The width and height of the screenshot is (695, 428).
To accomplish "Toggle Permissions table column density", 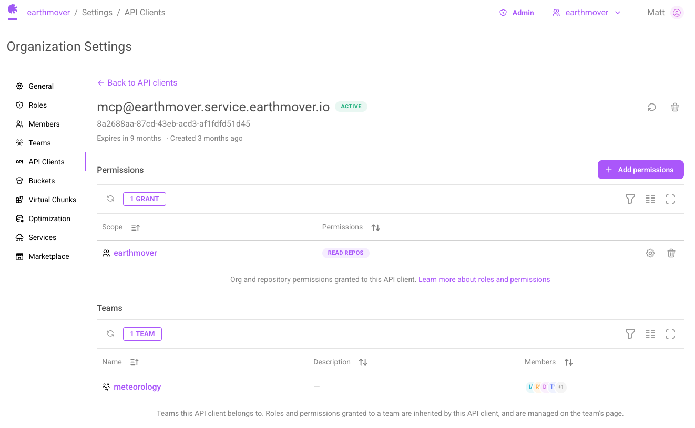I will [x=650, y=199].
